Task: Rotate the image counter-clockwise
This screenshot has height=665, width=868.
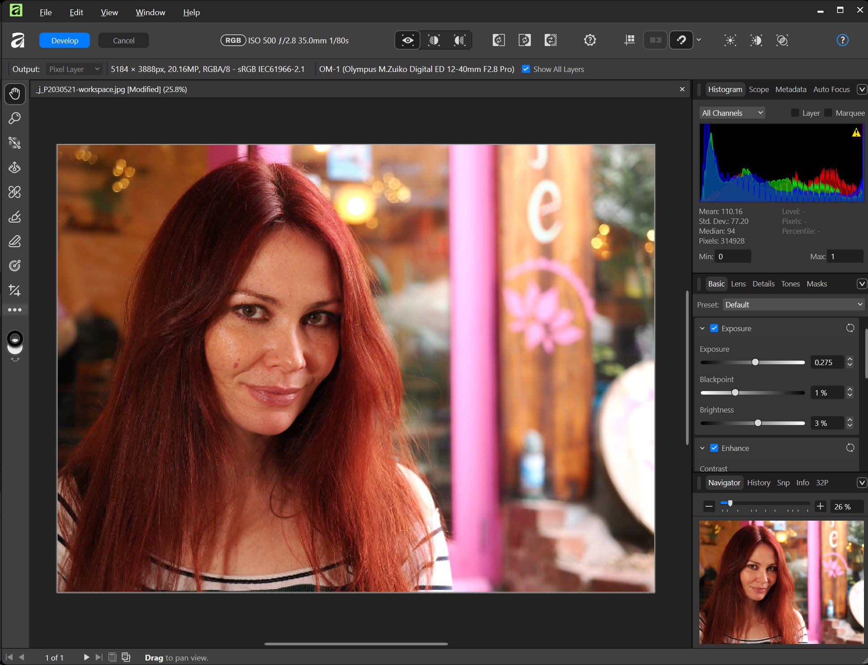Action: [499, 40]
